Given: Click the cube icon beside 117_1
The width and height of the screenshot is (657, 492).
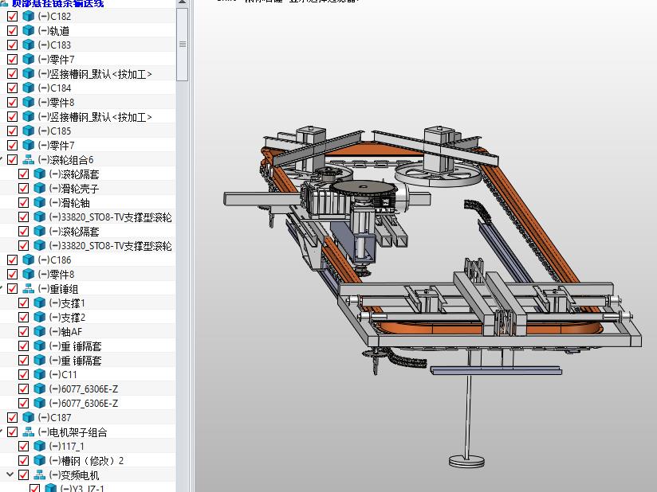Looking at the screenshot, I should [x=40, y=447].
